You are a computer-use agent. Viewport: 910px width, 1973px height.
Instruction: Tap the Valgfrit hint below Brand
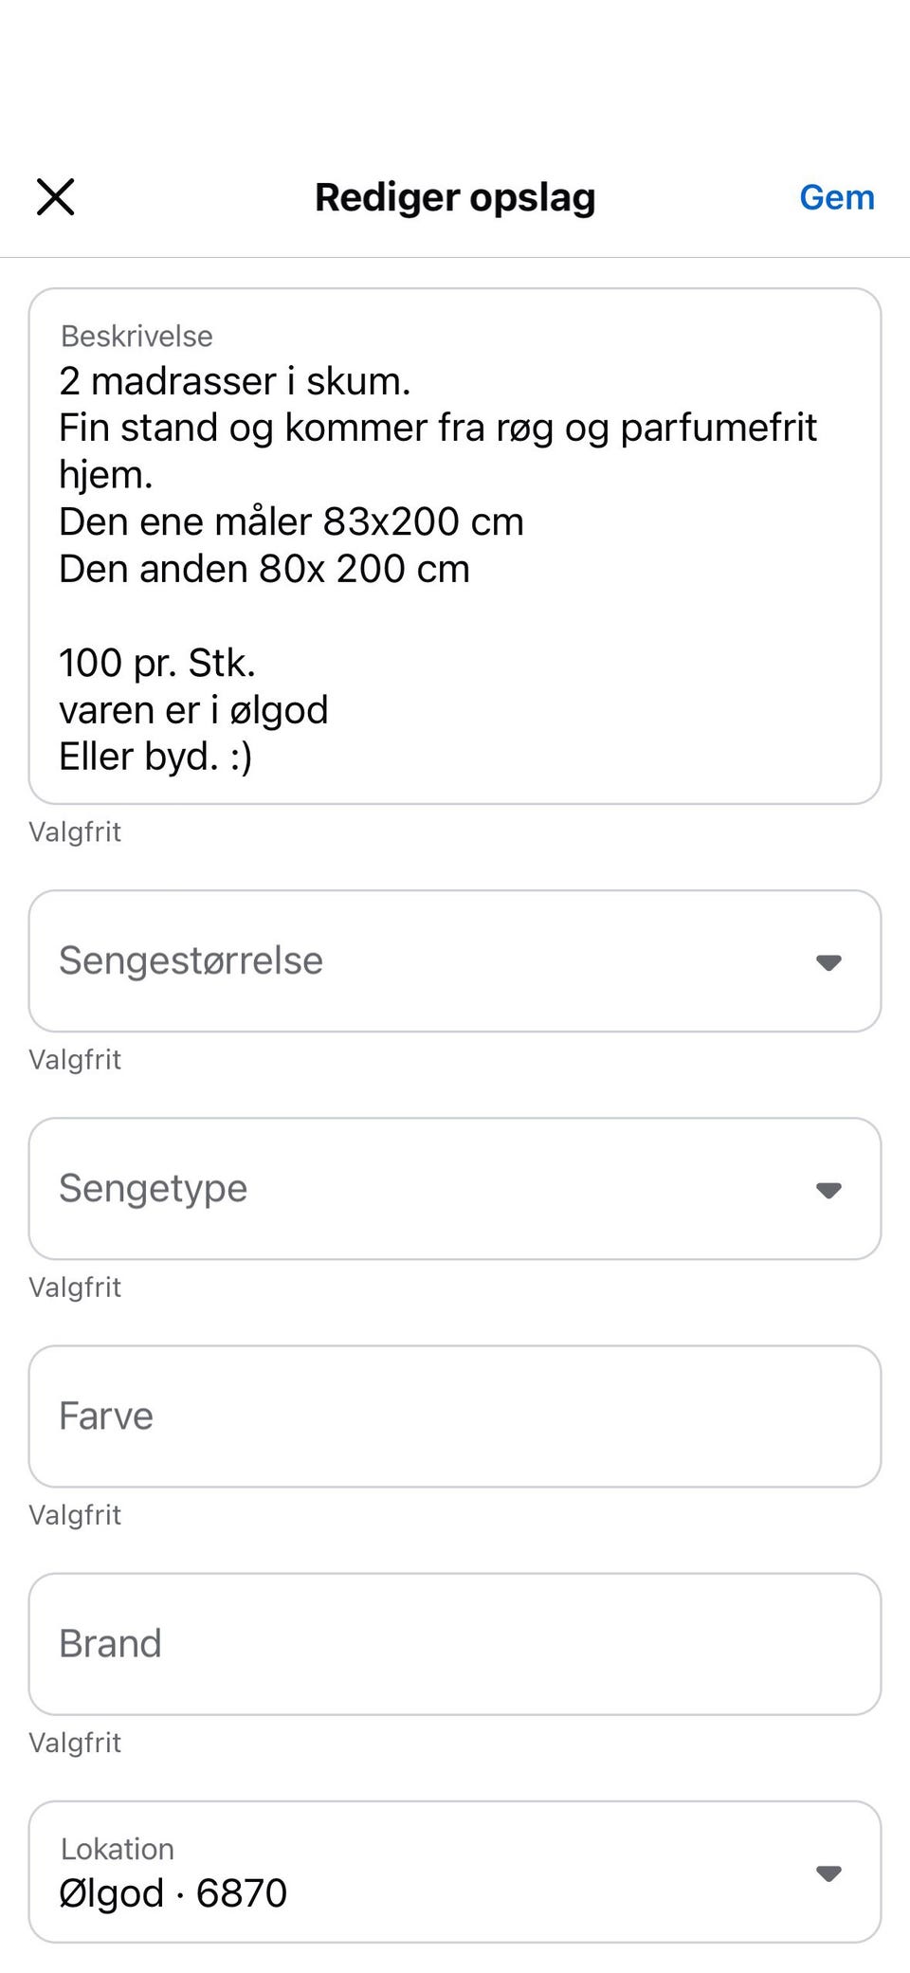[x=75, y=1742]
